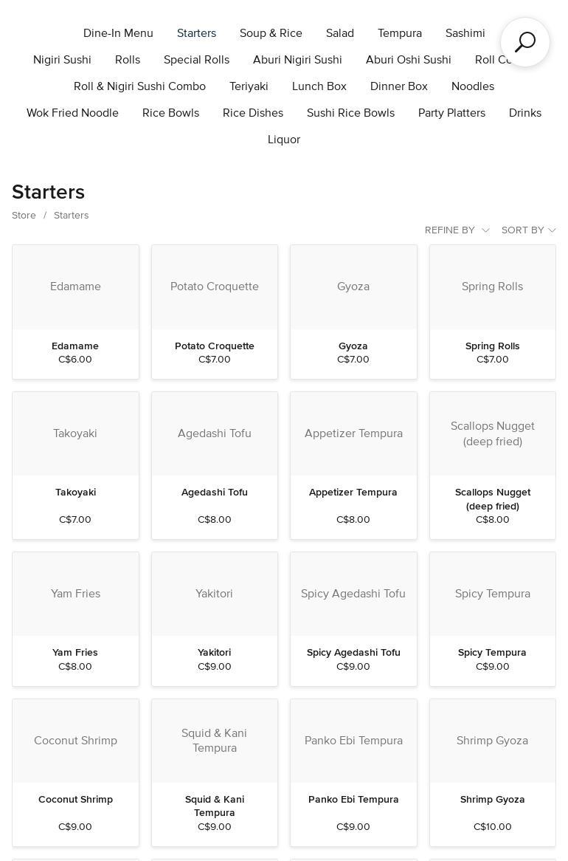Open the Dine-In Menu link

coord(118,33)
